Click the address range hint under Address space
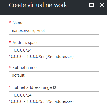Screen dimensions: 107x111 click(x=41, y=57)
